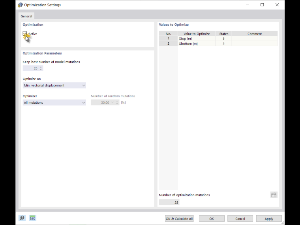Click the Comment cell for Xtop row

coord(255,38)
